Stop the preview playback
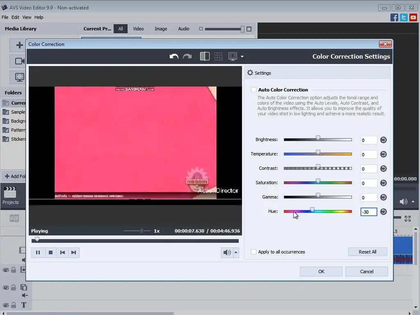This screenshot has width=420, height=315. click(50, 252)
